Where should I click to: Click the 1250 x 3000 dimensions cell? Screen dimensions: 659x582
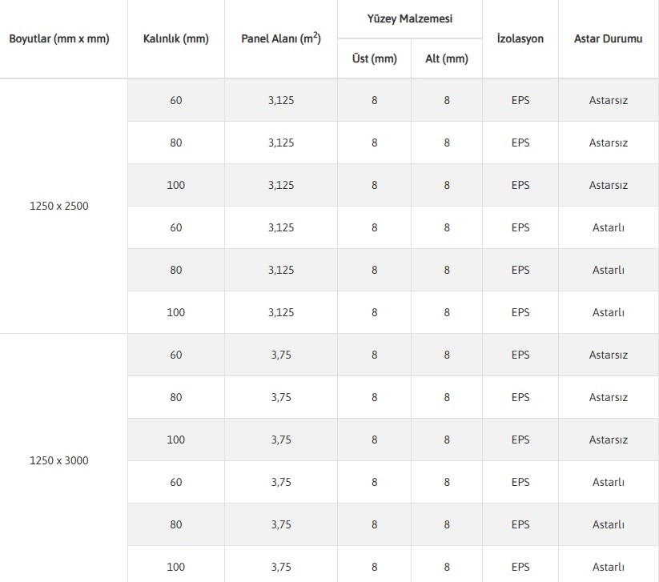coord(58,460)
